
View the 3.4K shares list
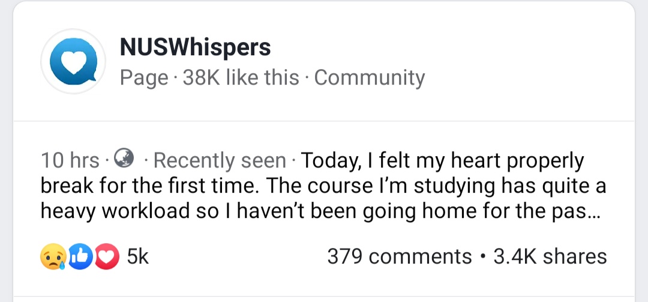pos(550,256)
